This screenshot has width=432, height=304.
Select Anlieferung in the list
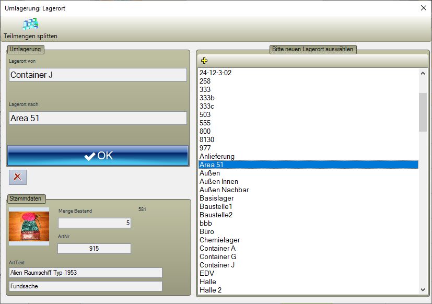point(308,156)
